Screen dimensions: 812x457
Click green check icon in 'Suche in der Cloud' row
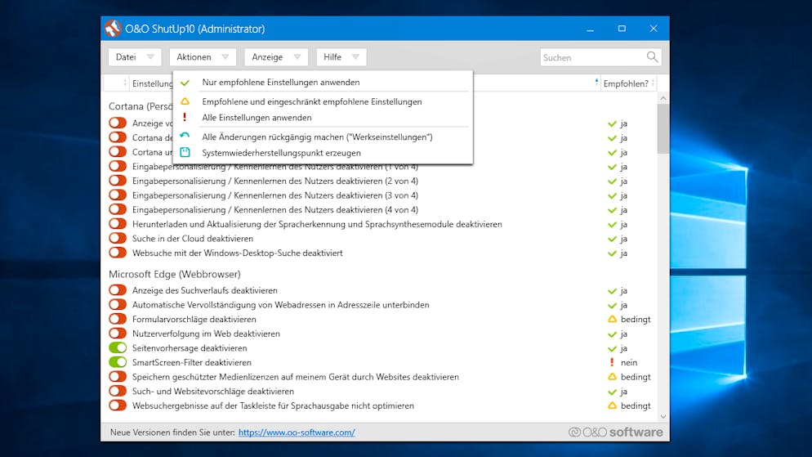tap(612, 240)
